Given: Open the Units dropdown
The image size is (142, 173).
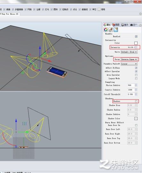Looking at the screenshot, I should [x=129, y=52].
